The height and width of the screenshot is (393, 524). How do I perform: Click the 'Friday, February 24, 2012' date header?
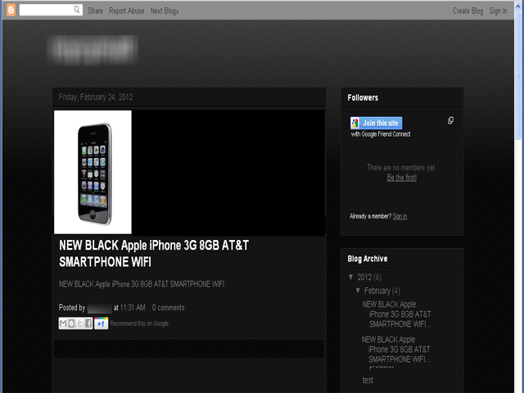click(x=96, y=97)
